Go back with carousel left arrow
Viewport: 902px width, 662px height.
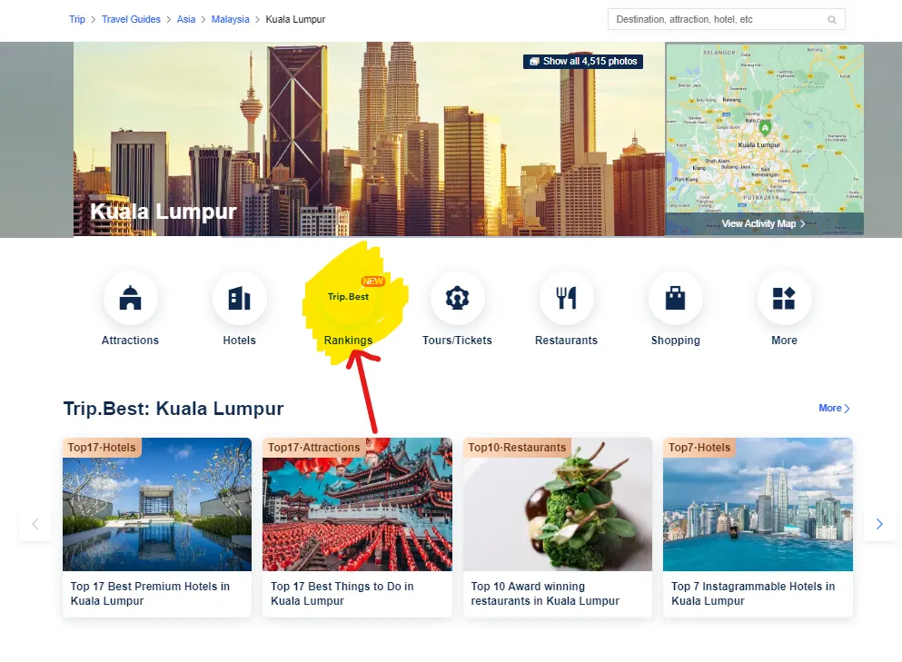pyautogui.click(x=35, y=524)
